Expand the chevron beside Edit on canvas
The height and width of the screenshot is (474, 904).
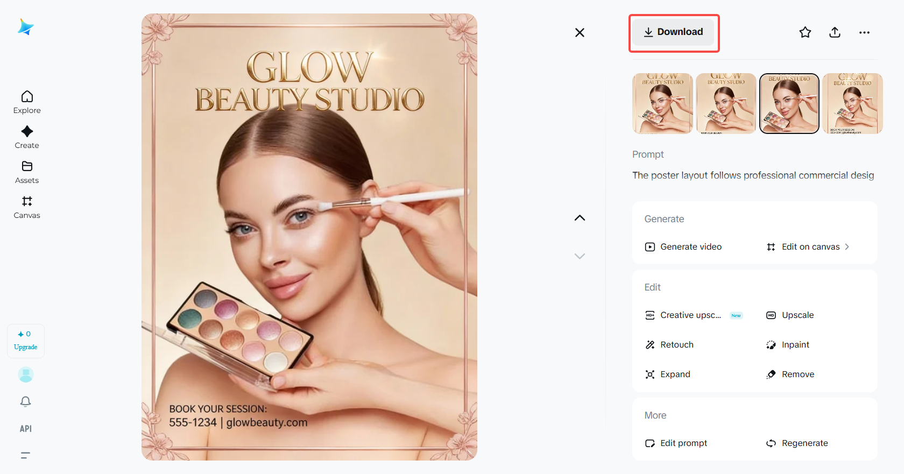(847, 247)
